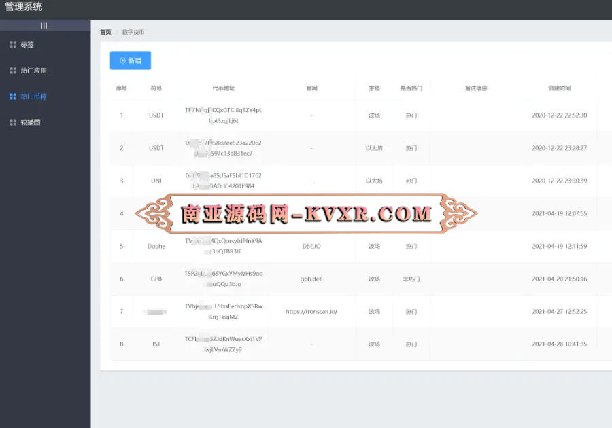Click 波场 chain in Dubhe row
The width and height of the screenshot is (612, 428).
click(x=374, y=247)
